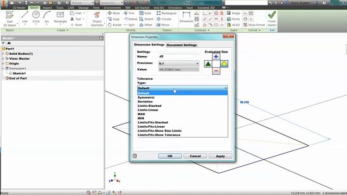Select the Circle tool

36,17
